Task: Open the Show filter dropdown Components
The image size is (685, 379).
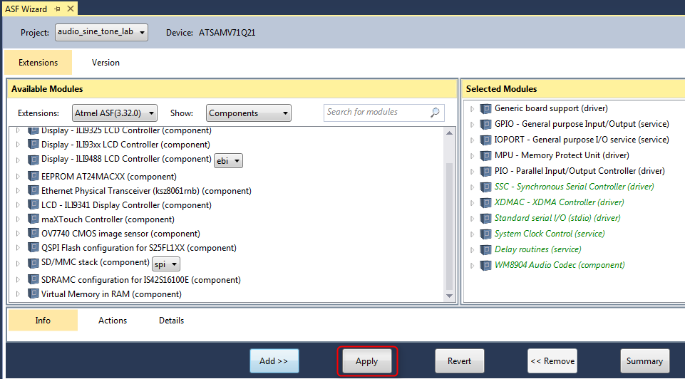Action: point(249,113)
